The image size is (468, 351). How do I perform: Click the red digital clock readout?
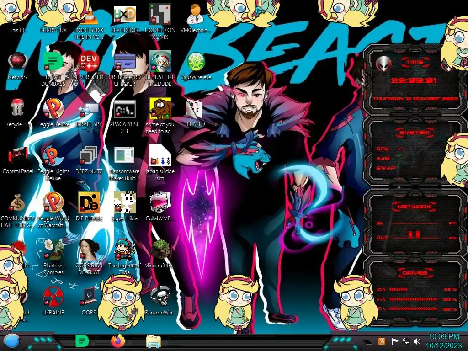414,80
